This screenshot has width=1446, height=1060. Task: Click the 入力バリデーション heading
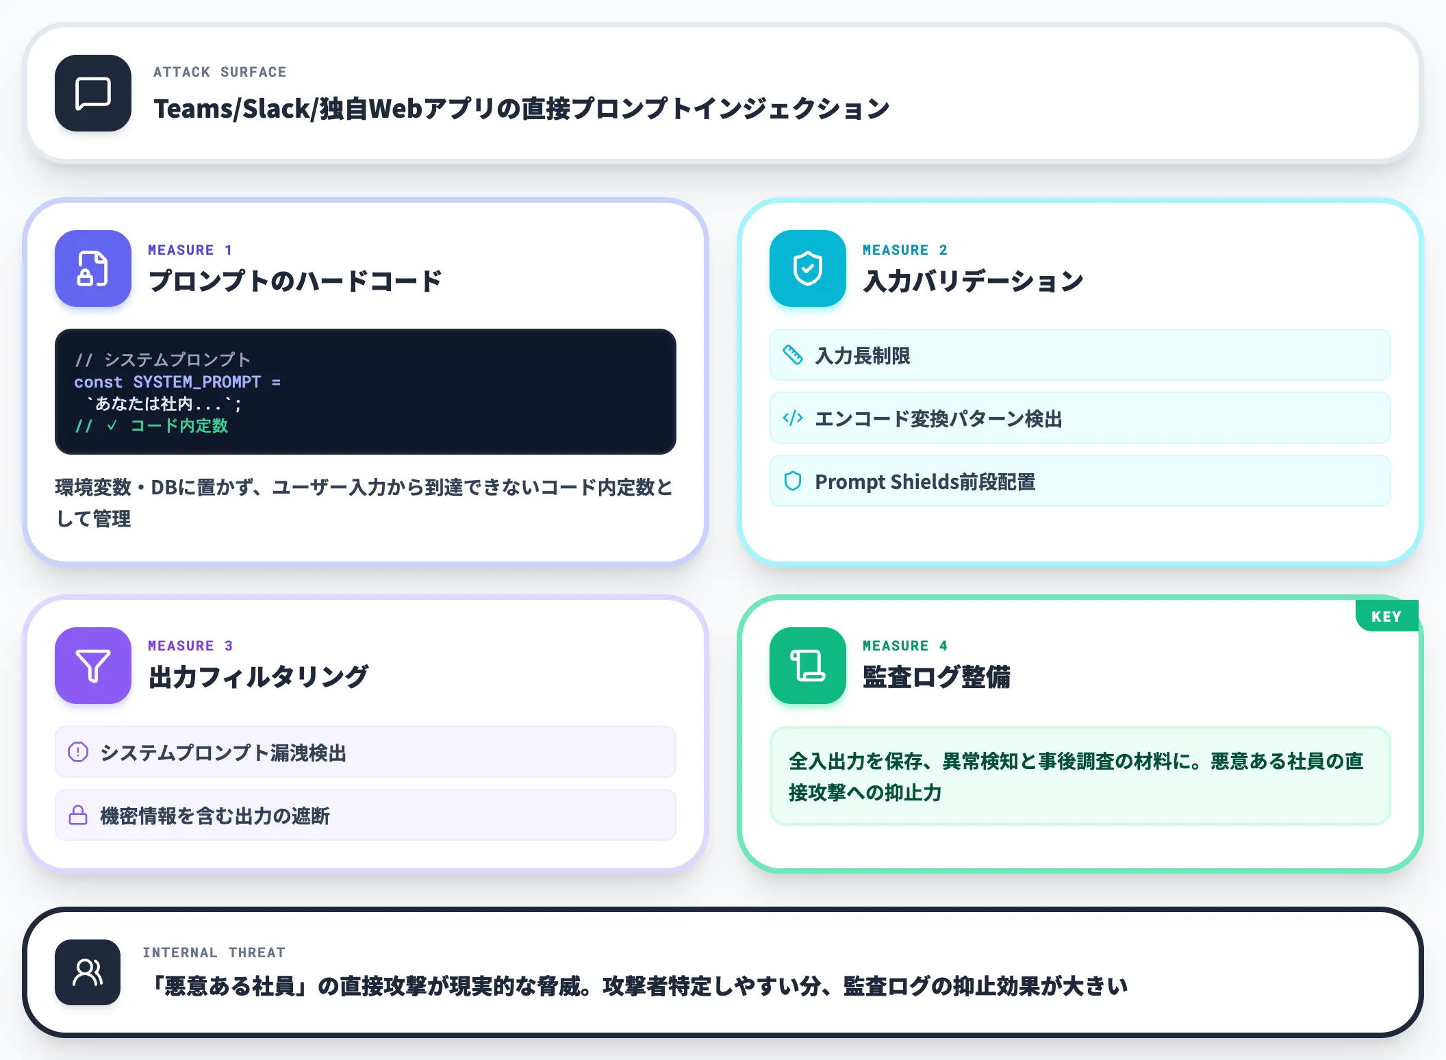coord(973,281)
